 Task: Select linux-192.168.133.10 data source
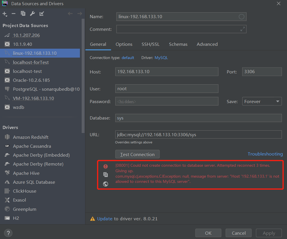(x=40, y=53)
